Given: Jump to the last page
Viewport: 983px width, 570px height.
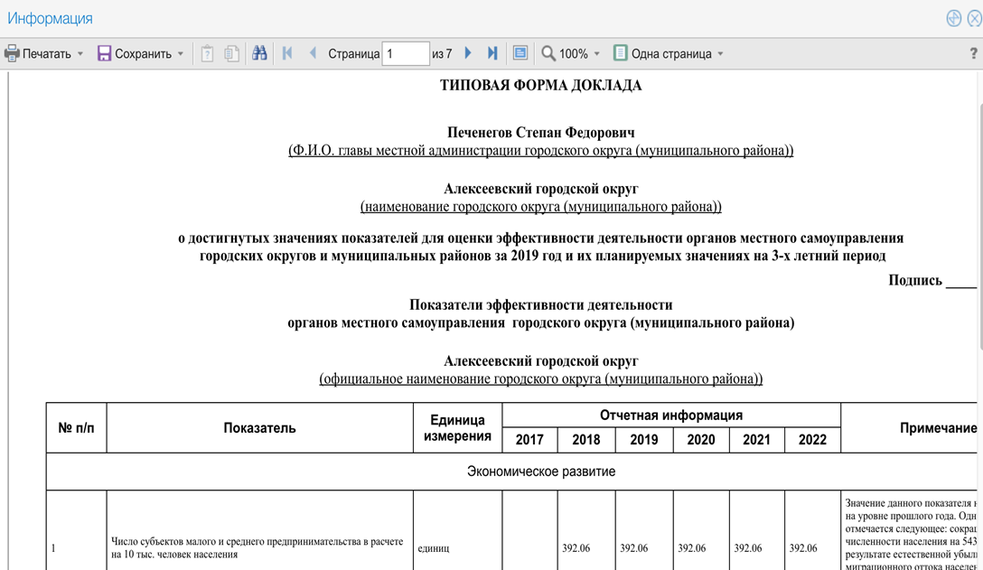Looking at the screenshot, I should tap(492, 53).
